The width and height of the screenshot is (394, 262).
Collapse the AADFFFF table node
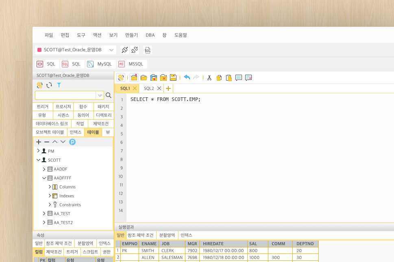pyautogui.click(x=44, y=178)
